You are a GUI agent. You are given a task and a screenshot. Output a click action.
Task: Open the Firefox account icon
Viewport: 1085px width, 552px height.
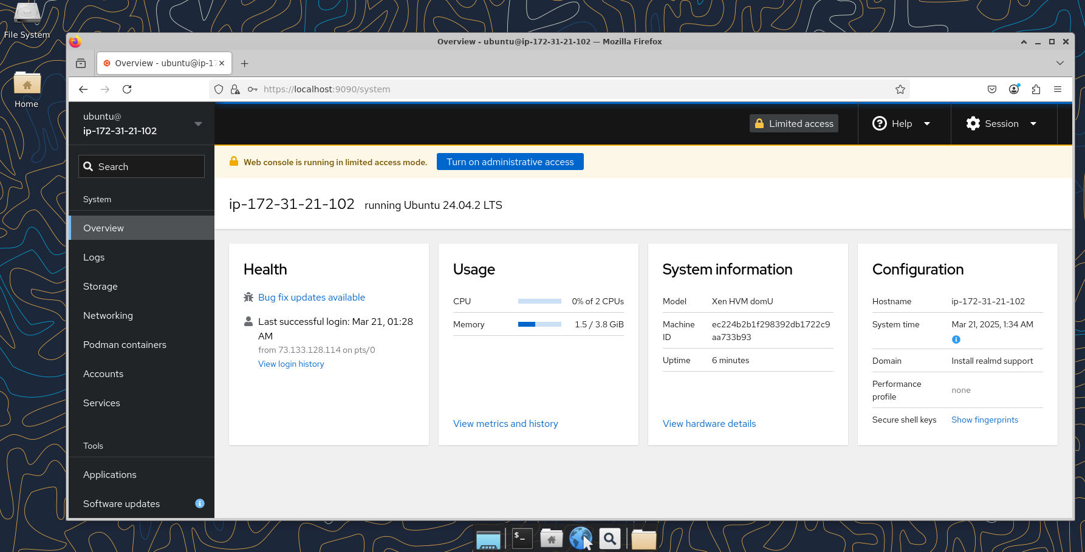pyautogui.click(x=1014, y=89)
